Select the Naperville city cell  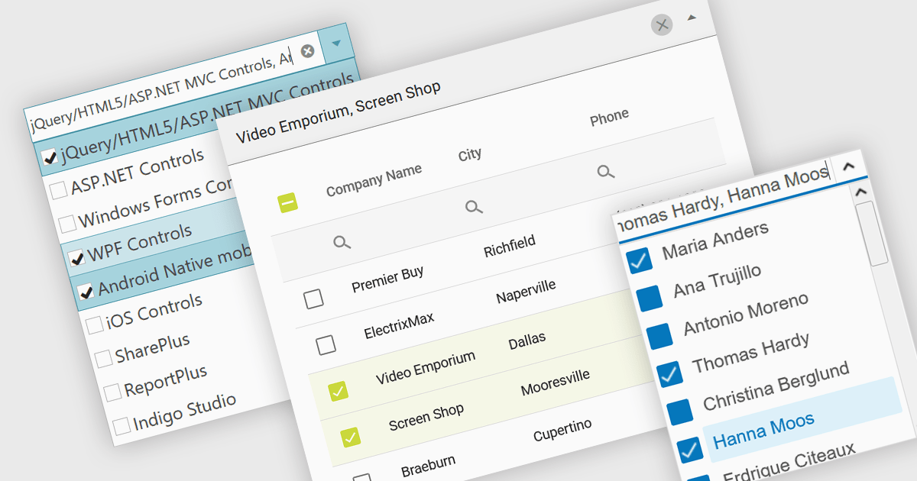(x=526, y=292)
